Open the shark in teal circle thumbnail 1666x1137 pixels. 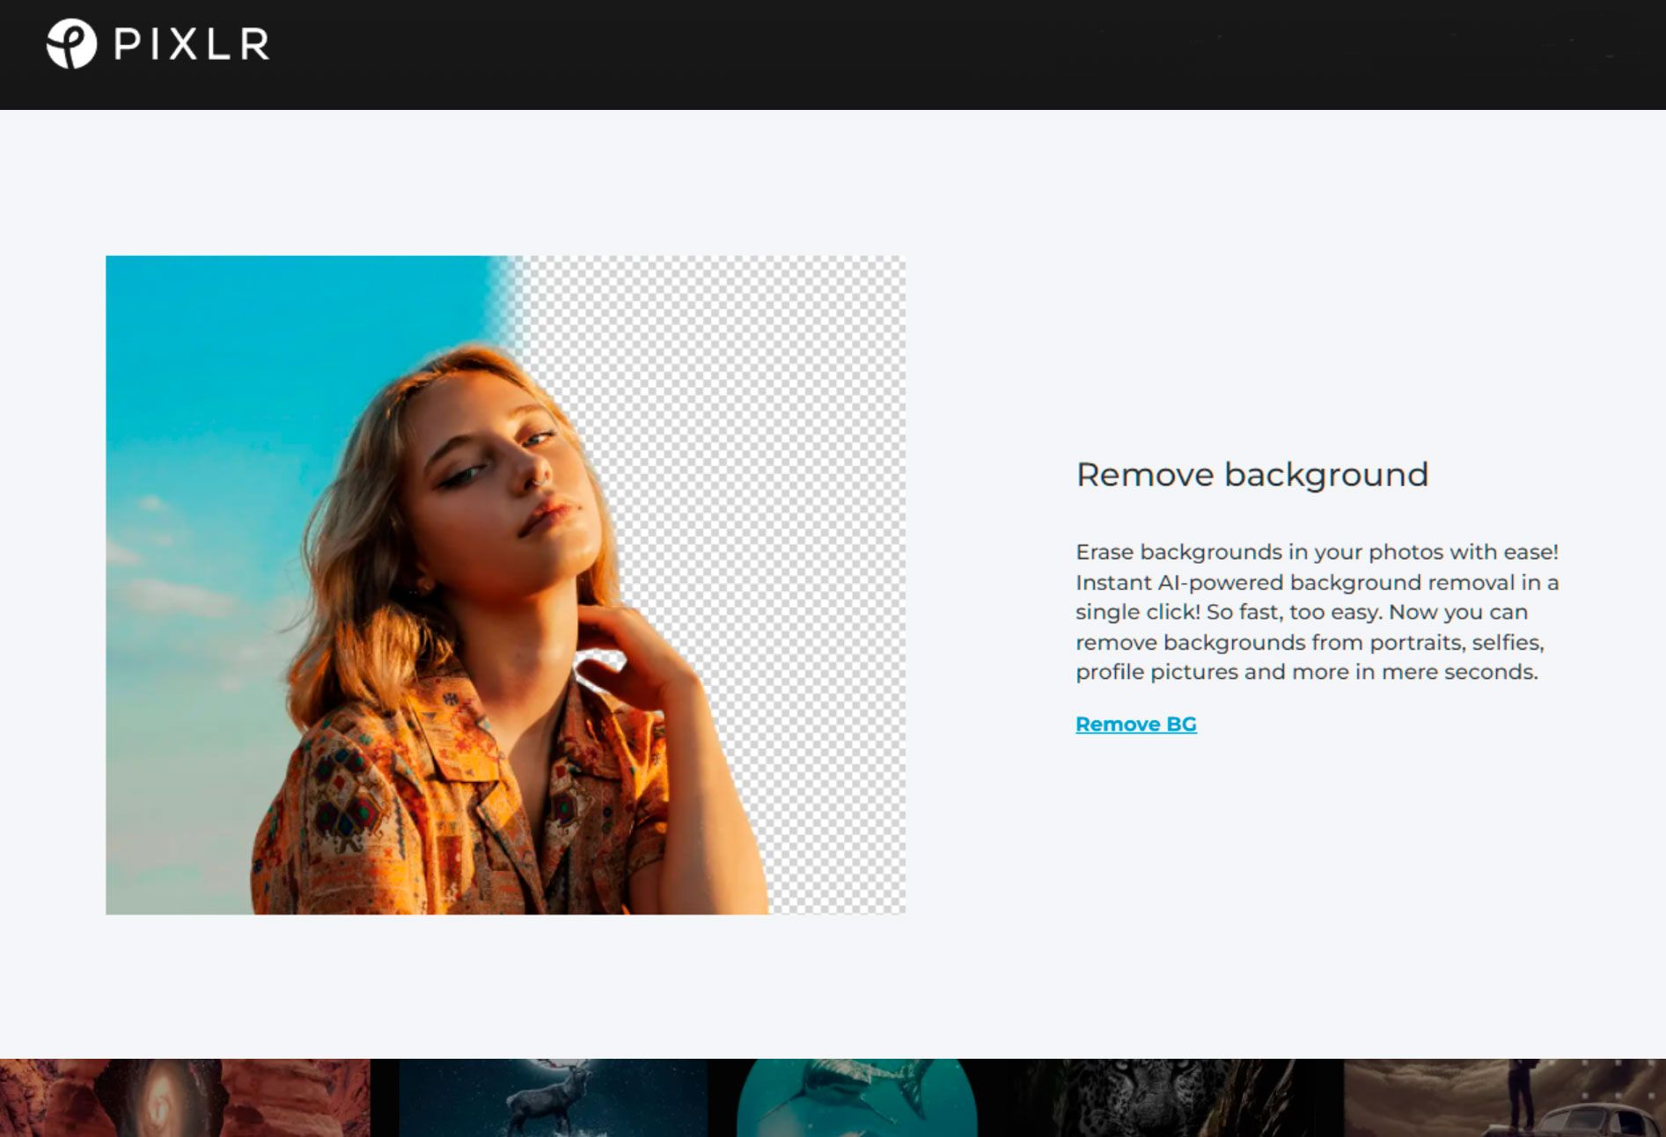856,1097
